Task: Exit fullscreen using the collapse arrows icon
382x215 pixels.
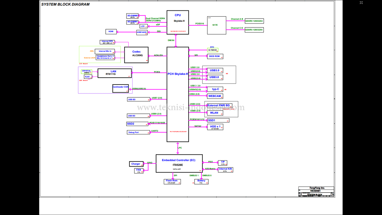Action: 361,2
